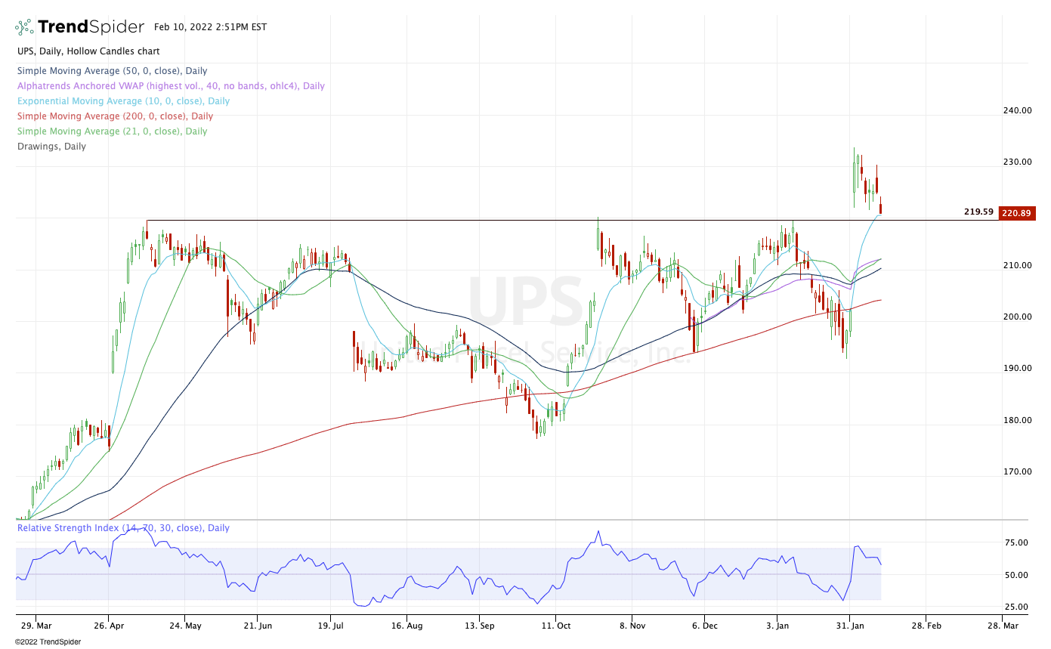The image size is (1051, 649).
Task: Select the 6. Dec date axis label
Action: point(704,626)
